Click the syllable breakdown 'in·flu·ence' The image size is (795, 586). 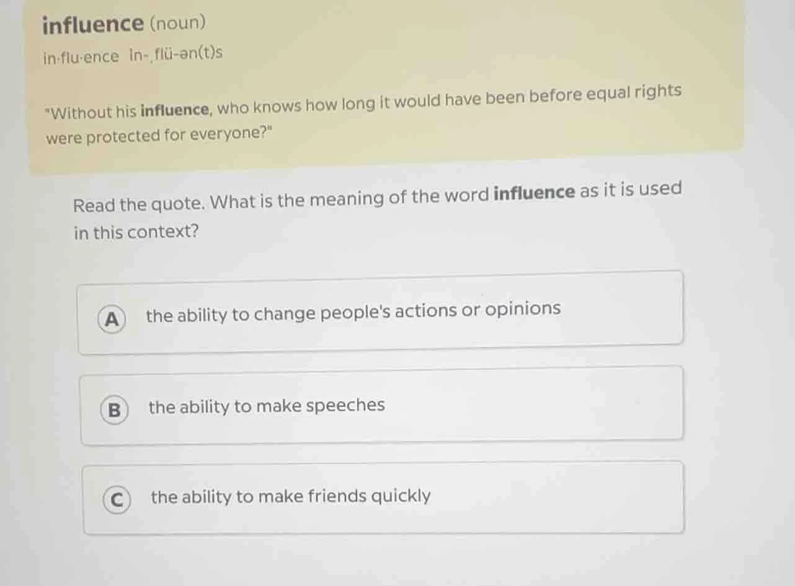[x=80, y=56]
